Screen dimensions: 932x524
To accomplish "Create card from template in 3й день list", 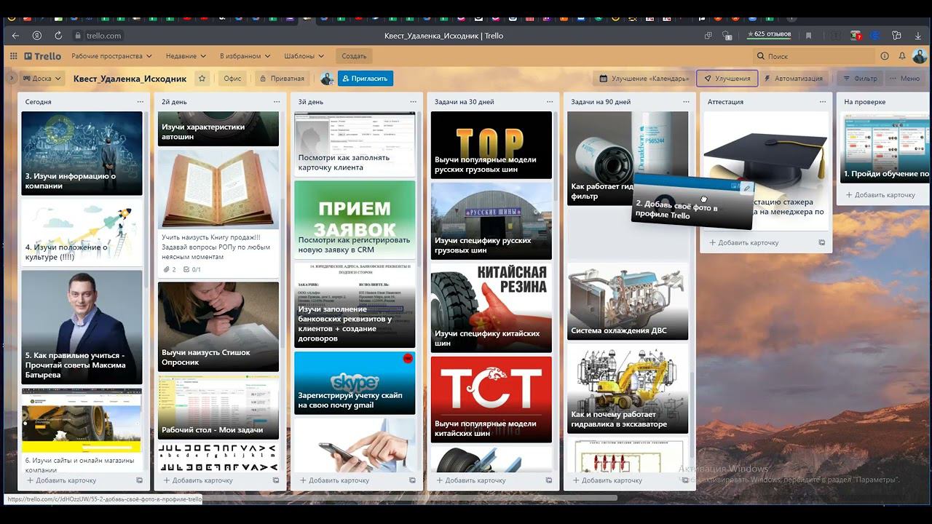I will point(412,480).
